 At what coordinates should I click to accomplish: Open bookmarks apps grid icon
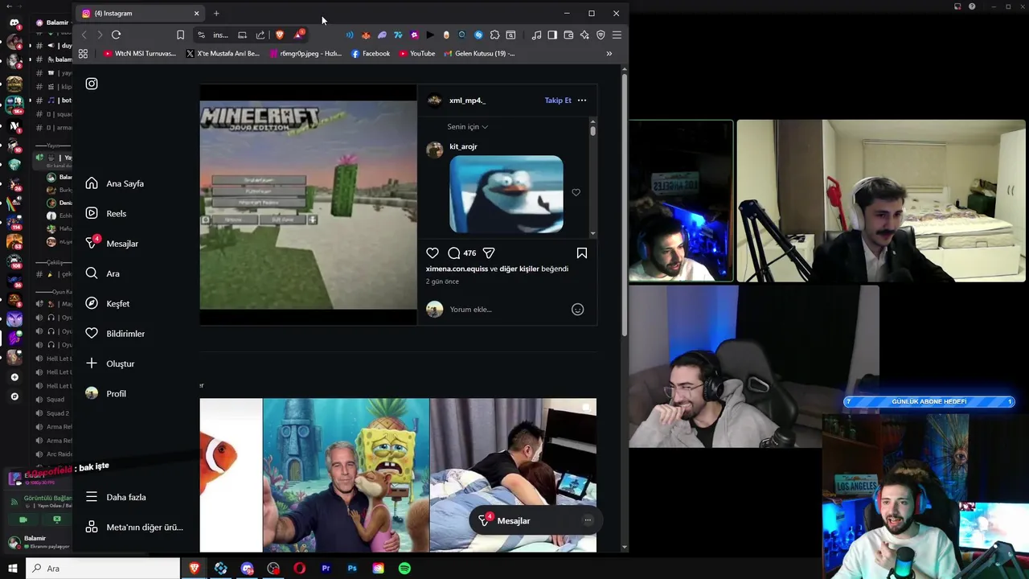coord(83,54)
